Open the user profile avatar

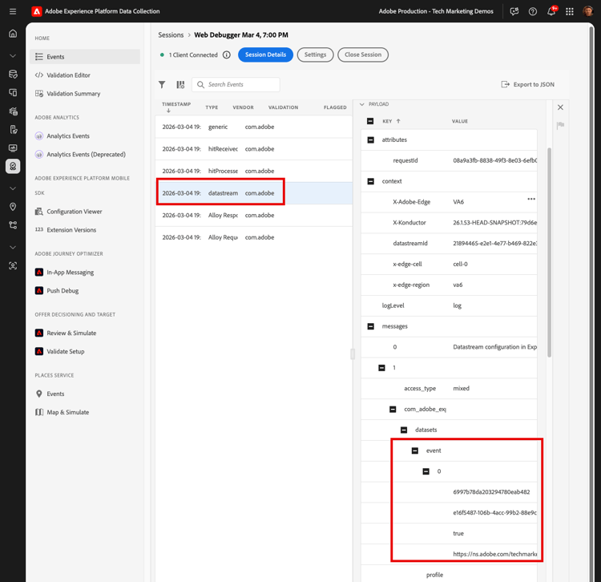pos(588,11)
